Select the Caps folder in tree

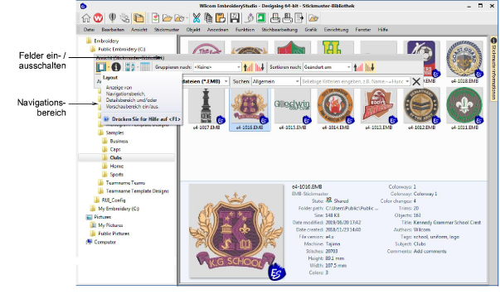pyautogui.click(x=115, y=149)
